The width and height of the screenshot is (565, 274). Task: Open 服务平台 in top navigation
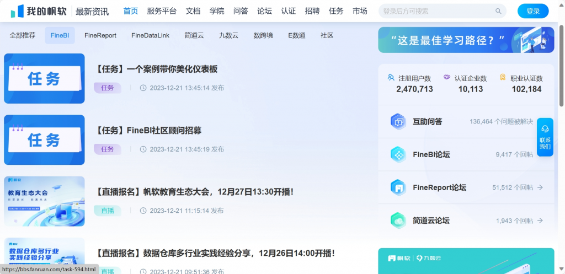coord(162,11)
